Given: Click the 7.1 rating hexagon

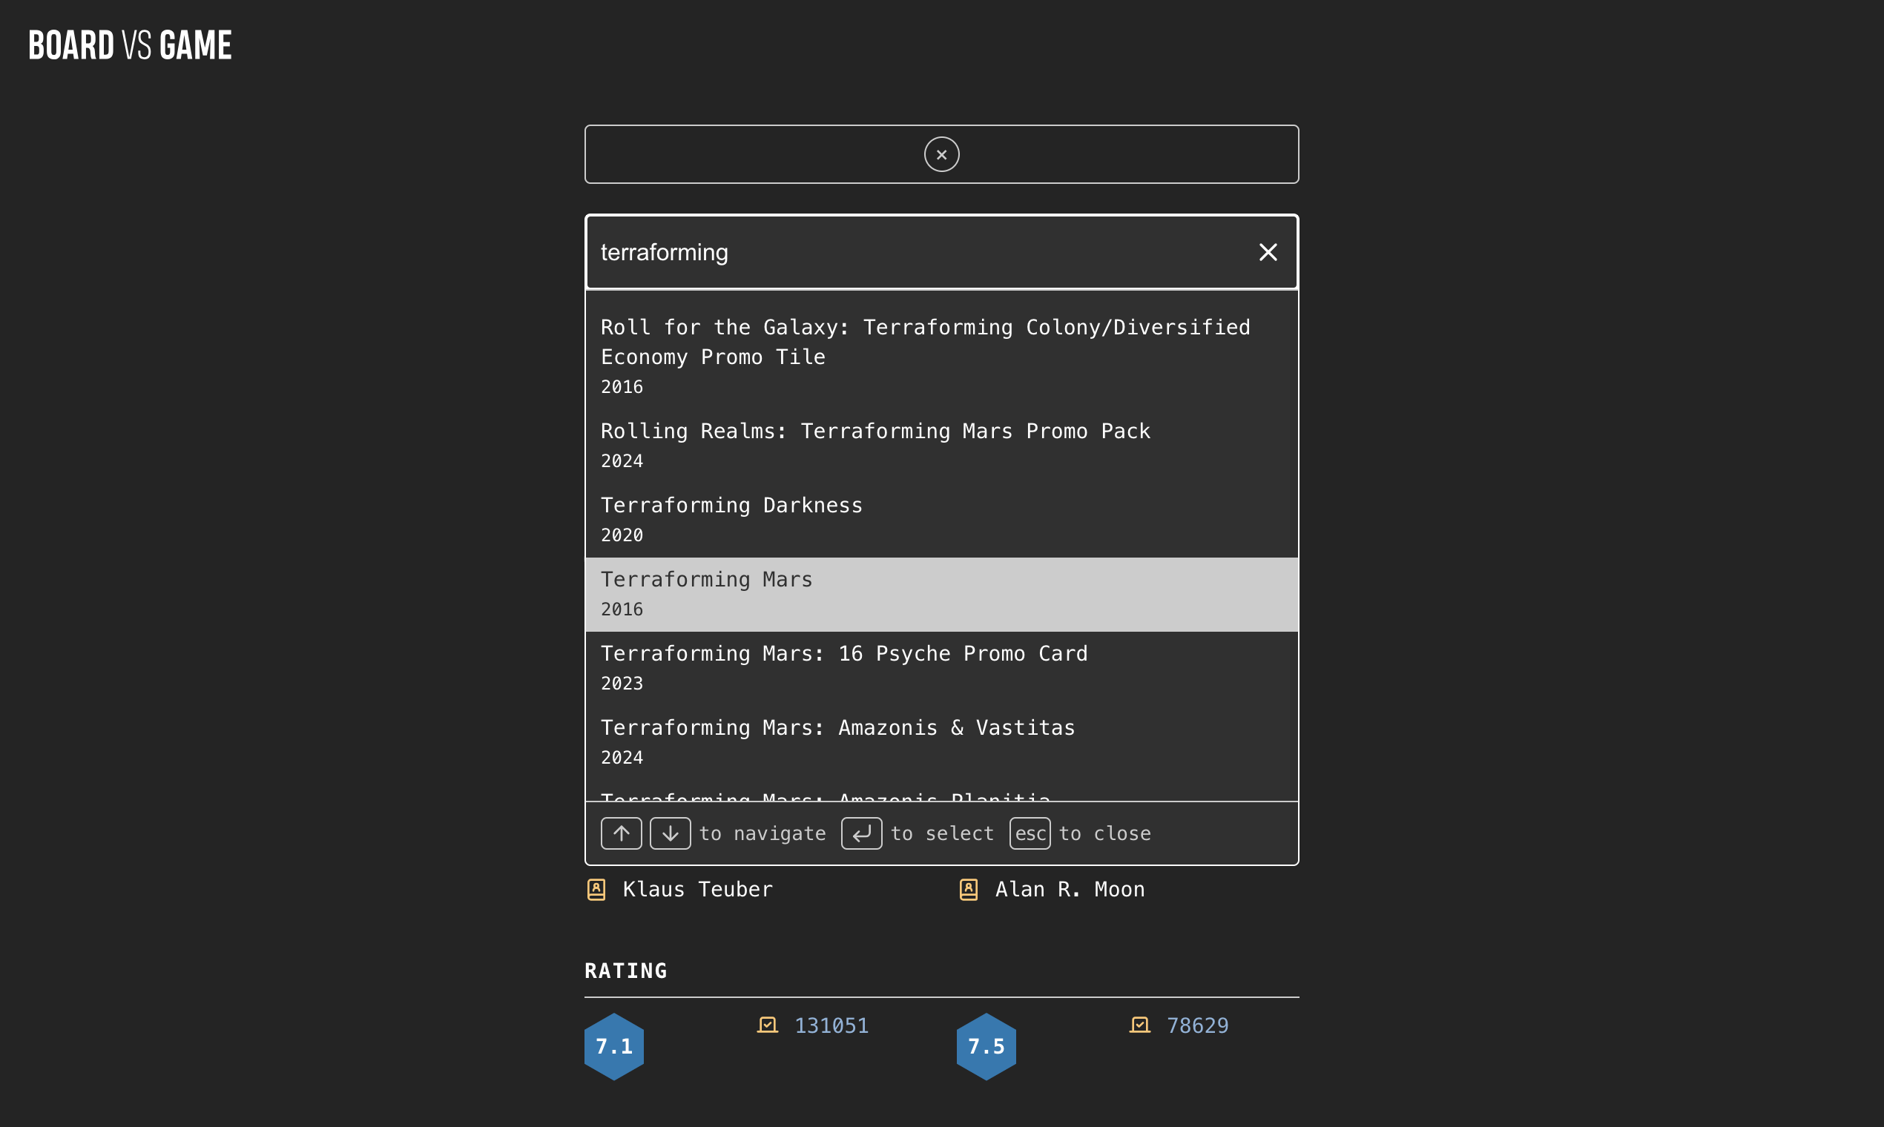Looking at the screenshot, I should coord(614,1046).
